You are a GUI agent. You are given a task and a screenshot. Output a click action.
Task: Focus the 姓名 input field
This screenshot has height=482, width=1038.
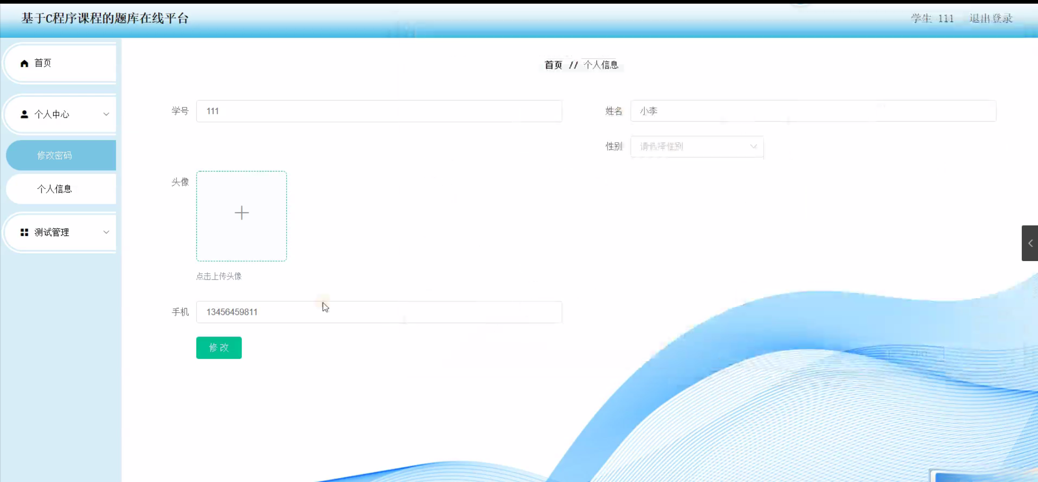(x=813, y=111)
